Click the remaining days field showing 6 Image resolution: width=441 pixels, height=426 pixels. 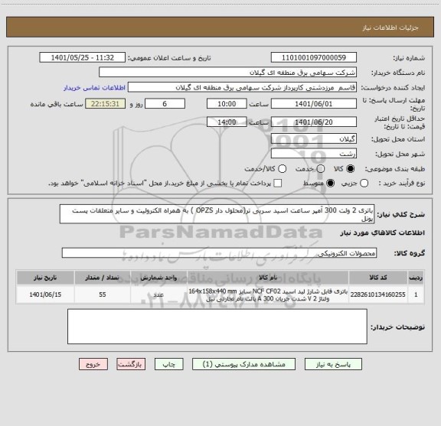[165, 104]
